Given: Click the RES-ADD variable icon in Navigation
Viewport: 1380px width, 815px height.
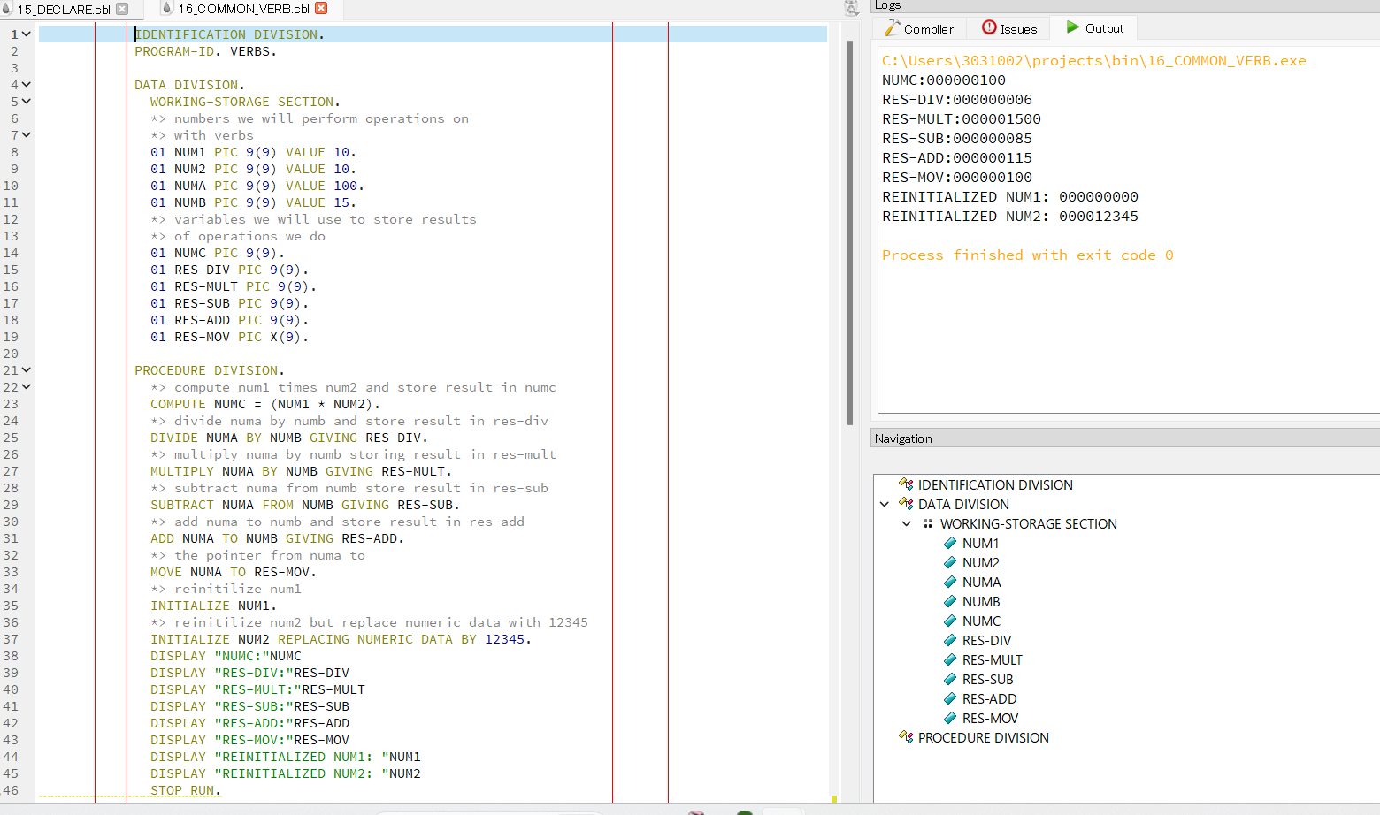Looking at the screenshot, I should [x=950, y=698].
